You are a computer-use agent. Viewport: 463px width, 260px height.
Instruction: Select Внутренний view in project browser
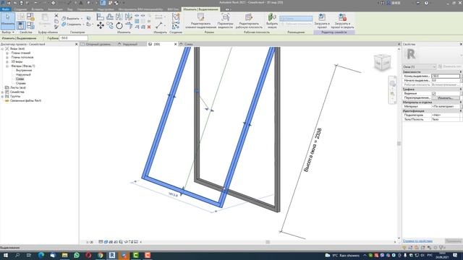[x=24, y=71]
